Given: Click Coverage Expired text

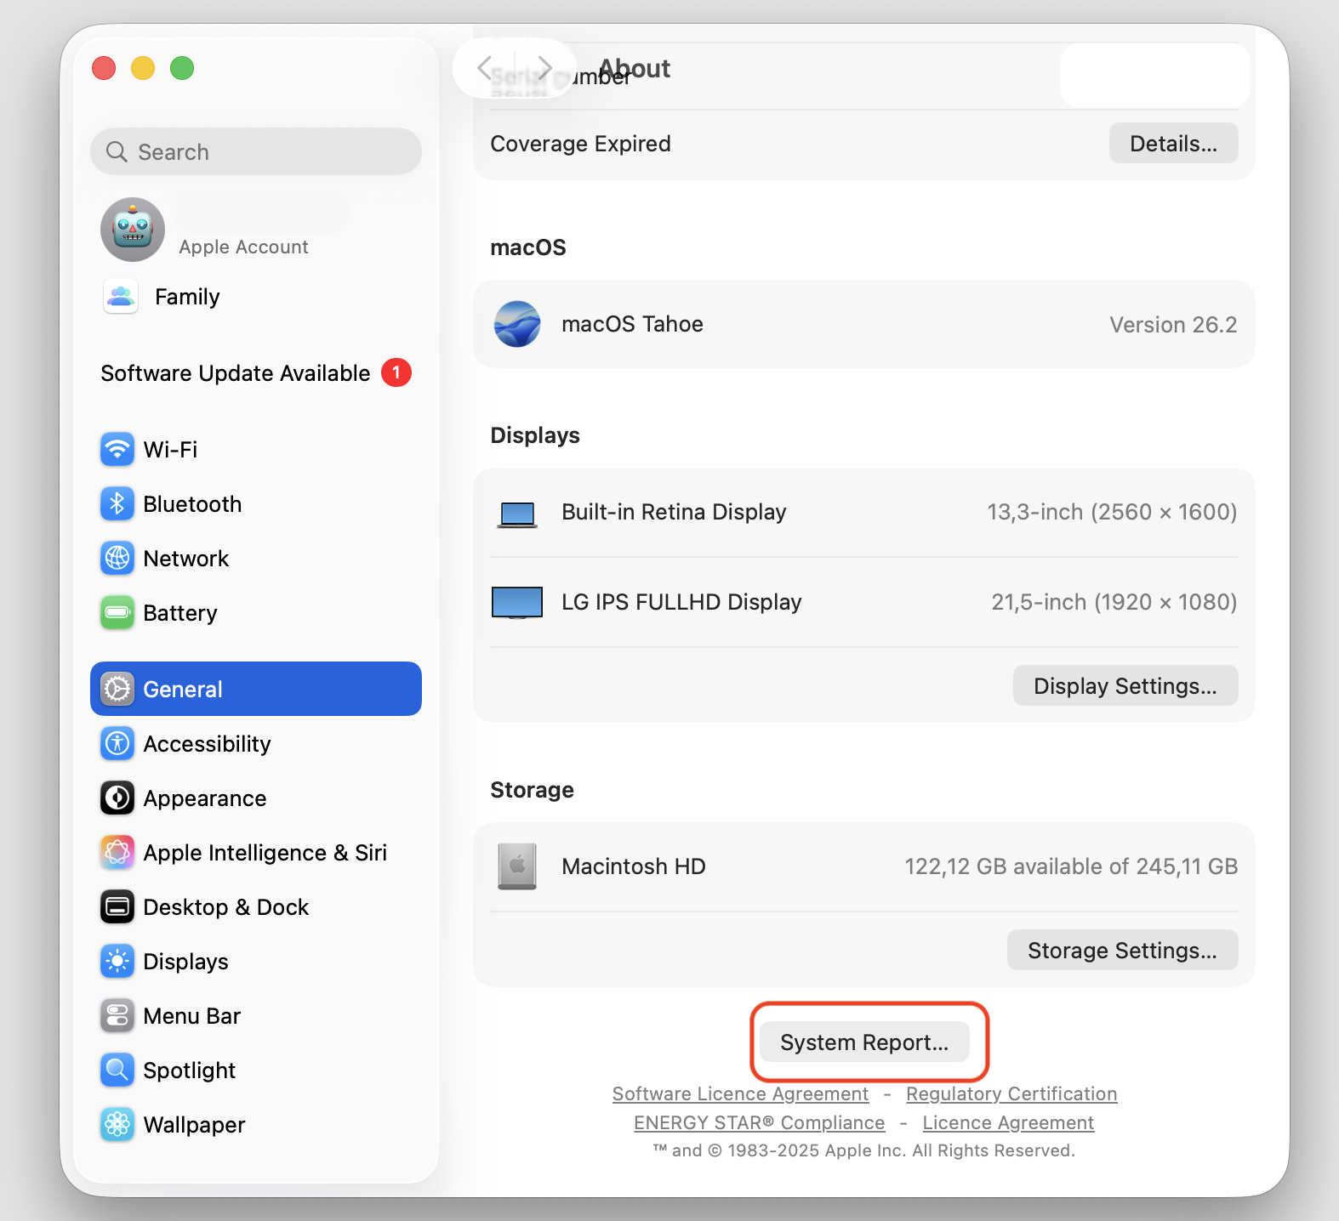Looking at the screenshot, I should pyautogui.click(x=580, y=144).
